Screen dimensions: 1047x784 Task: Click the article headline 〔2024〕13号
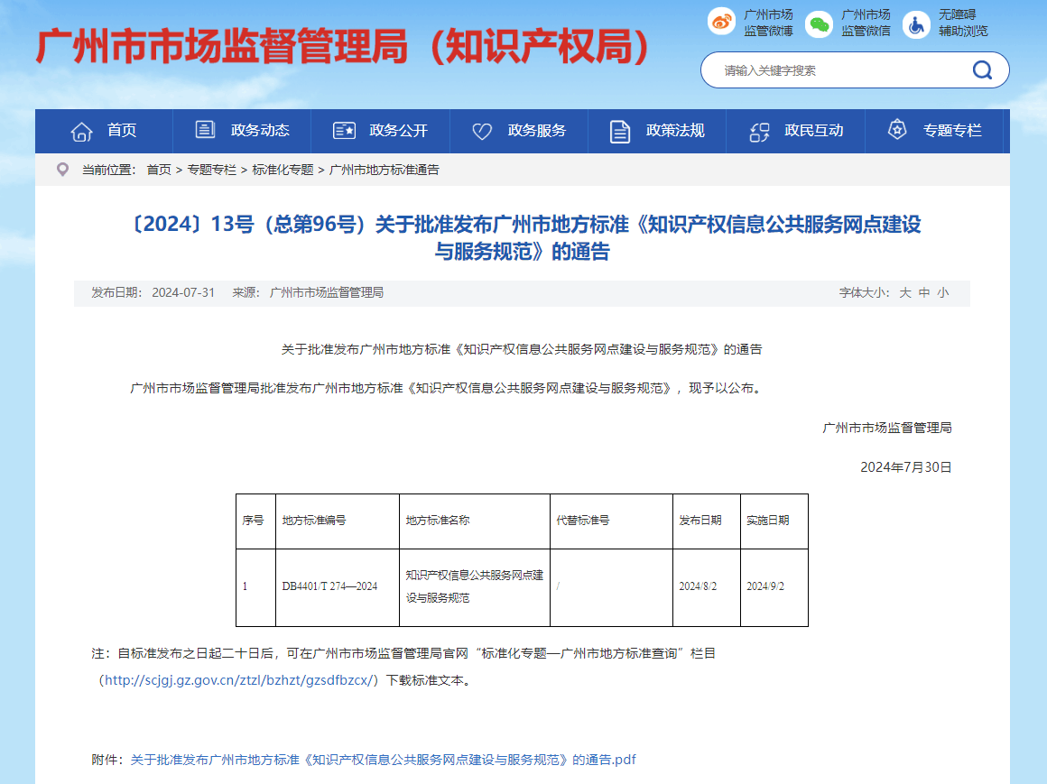tap(523, 237)
